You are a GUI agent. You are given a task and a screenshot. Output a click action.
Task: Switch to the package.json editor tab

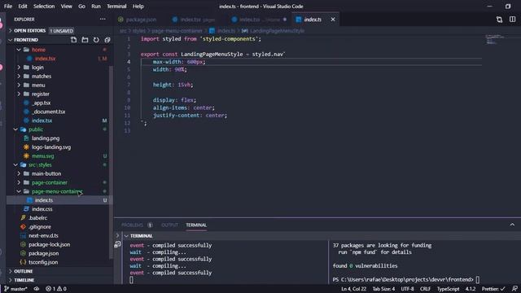click(x=138, y=20)
